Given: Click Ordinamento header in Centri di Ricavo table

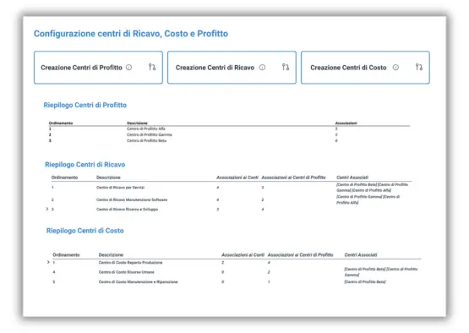Looking at the screenshot, I should [64, 177].
